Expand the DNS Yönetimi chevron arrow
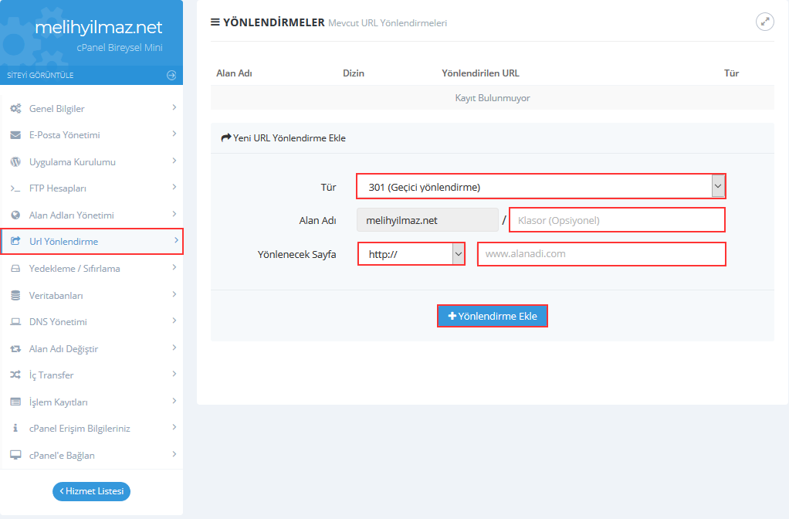Screen dimensions: 789x519 click(x=174, y=321)
